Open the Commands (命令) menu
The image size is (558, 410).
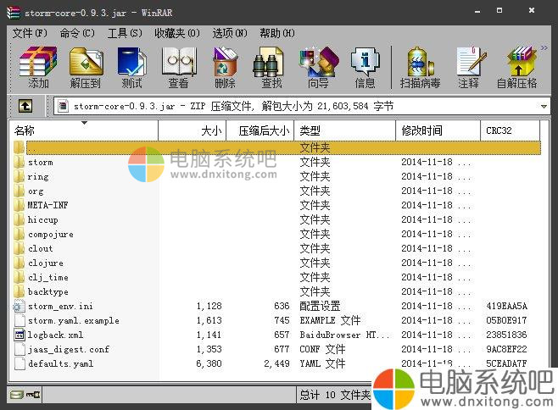[77, 33]
